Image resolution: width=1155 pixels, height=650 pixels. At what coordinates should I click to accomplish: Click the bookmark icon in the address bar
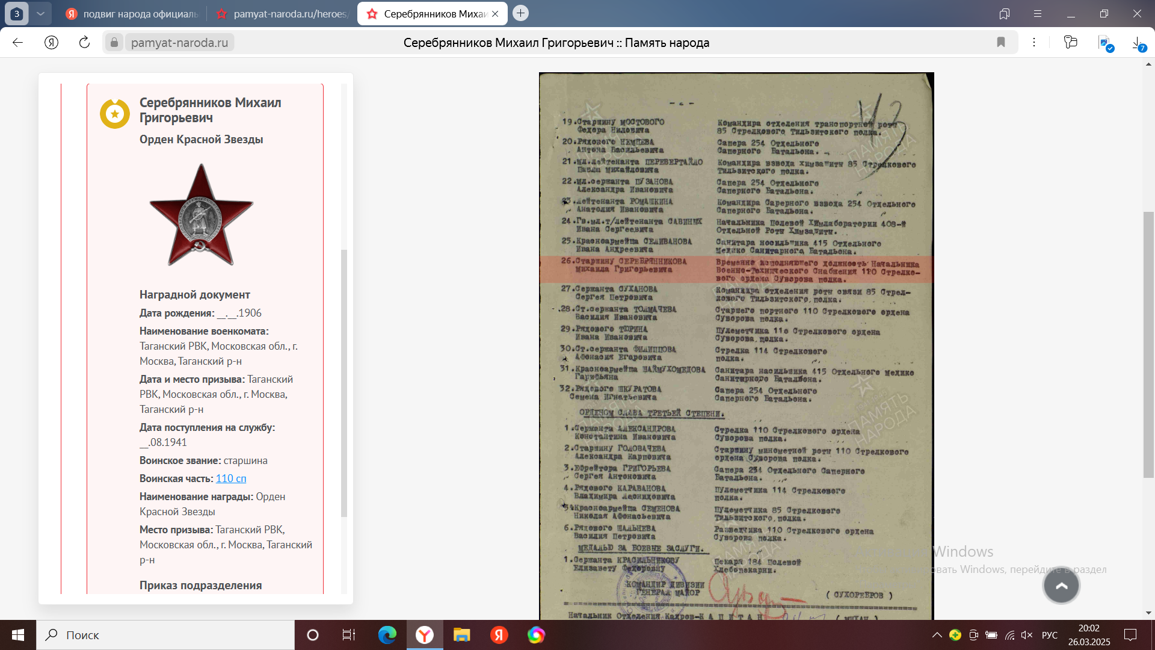click(1001, 42)
